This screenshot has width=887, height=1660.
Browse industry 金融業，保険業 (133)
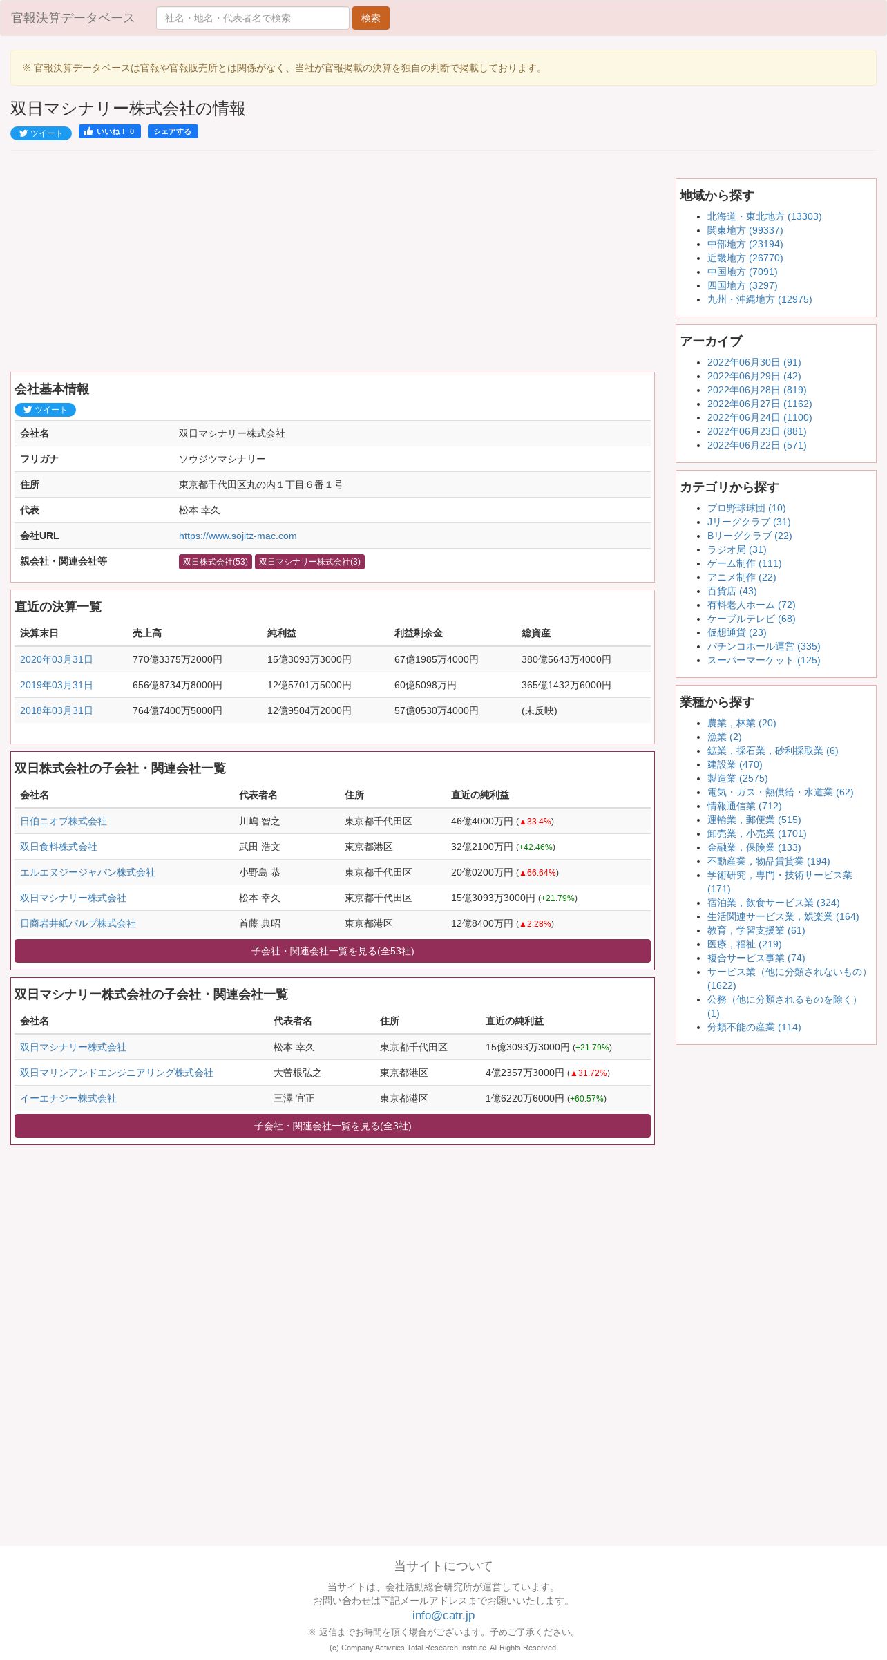coord(754,847)
